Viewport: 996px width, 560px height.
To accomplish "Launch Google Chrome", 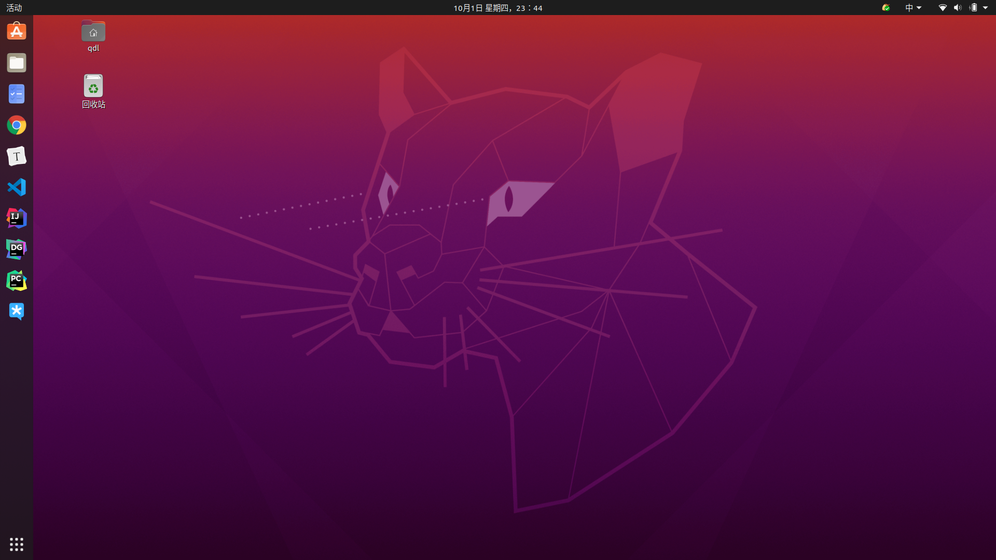I will 17,125.
